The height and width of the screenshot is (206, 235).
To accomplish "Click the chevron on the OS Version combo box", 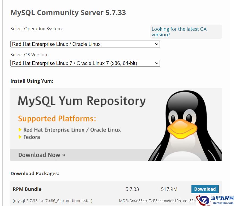I will pos(156,63).
